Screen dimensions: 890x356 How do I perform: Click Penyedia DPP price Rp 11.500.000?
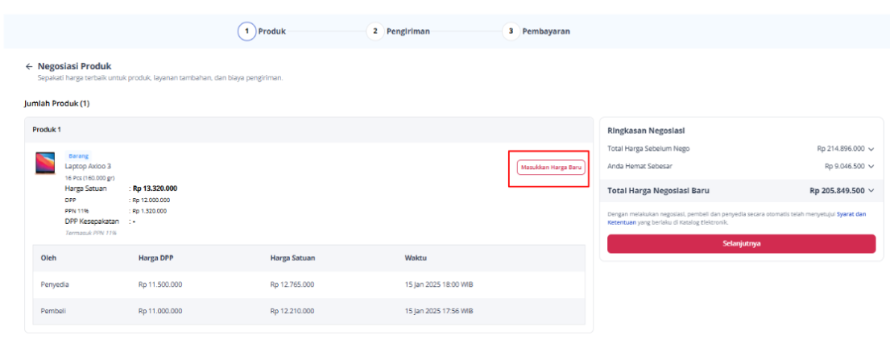pos(160,284)
